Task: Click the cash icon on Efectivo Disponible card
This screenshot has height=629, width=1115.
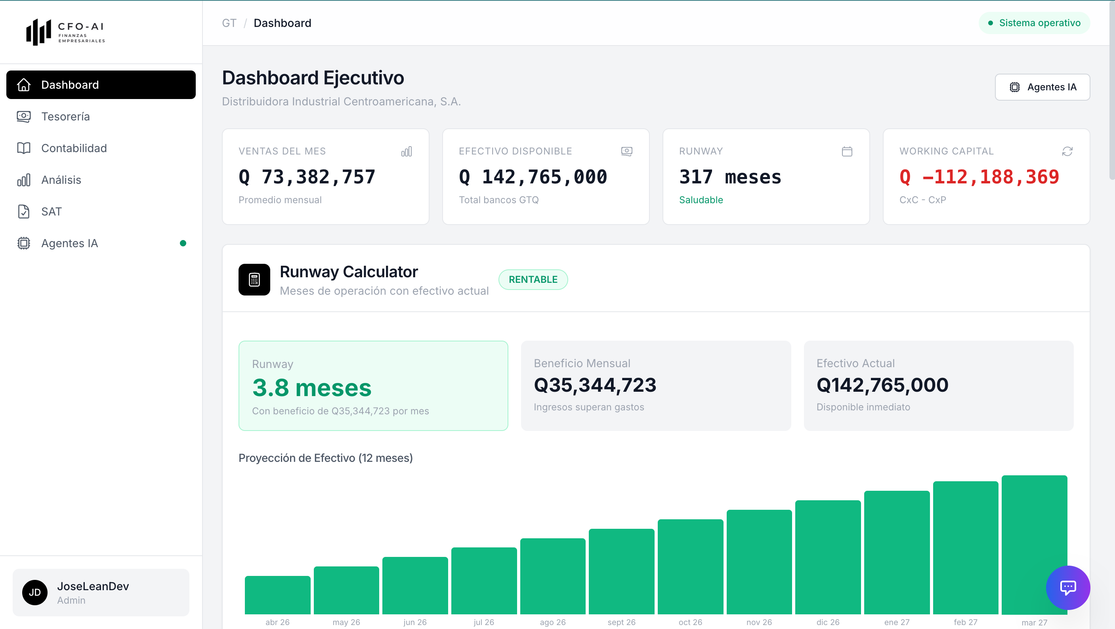Action: point(627,151)
